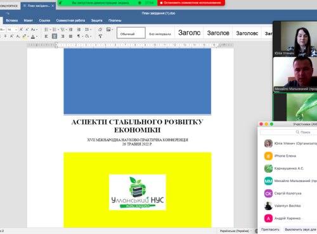Screen dimensions: 317x234
Task: Align text to the left
Action: point(46,36)
